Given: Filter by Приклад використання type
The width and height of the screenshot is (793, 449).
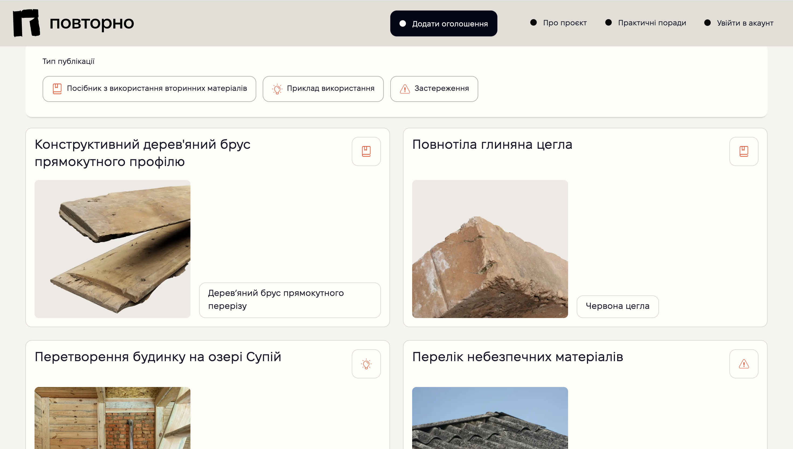Looking at the screenshot, I should [x=323, y=89].
